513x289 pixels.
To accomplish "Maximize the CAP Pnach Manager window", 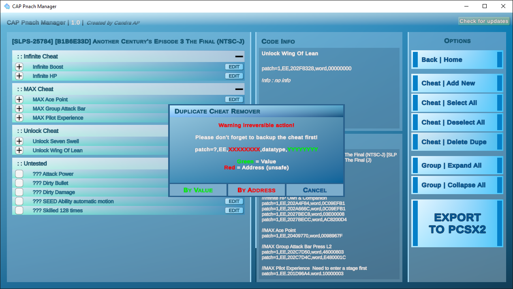I will 485,6.
